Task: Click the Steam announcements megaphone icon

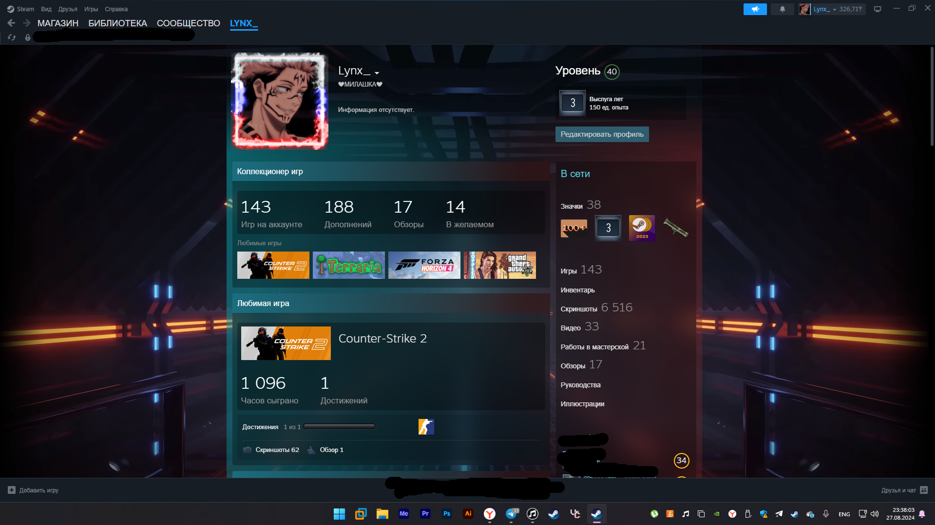Action: [x=755, y=9]
